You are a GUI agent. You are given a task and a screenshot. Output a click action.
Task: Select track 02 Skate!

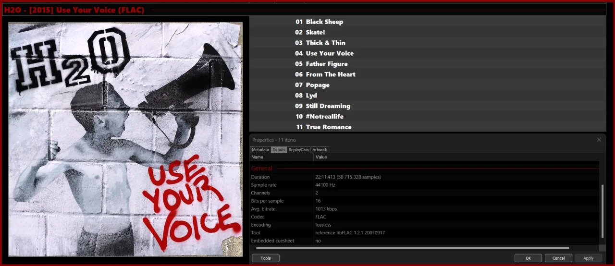(x=428, y=32)
